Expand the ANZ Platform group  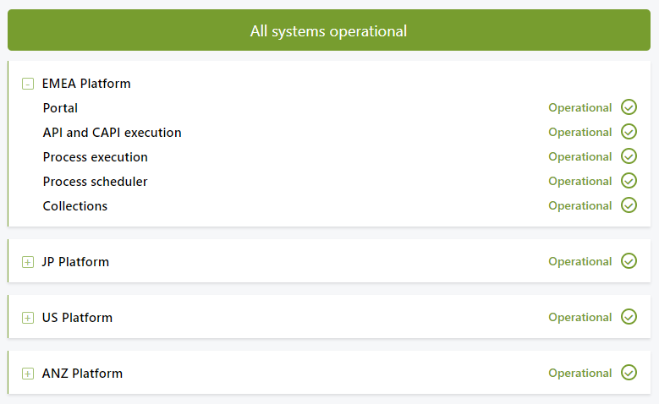pos(28,374)
